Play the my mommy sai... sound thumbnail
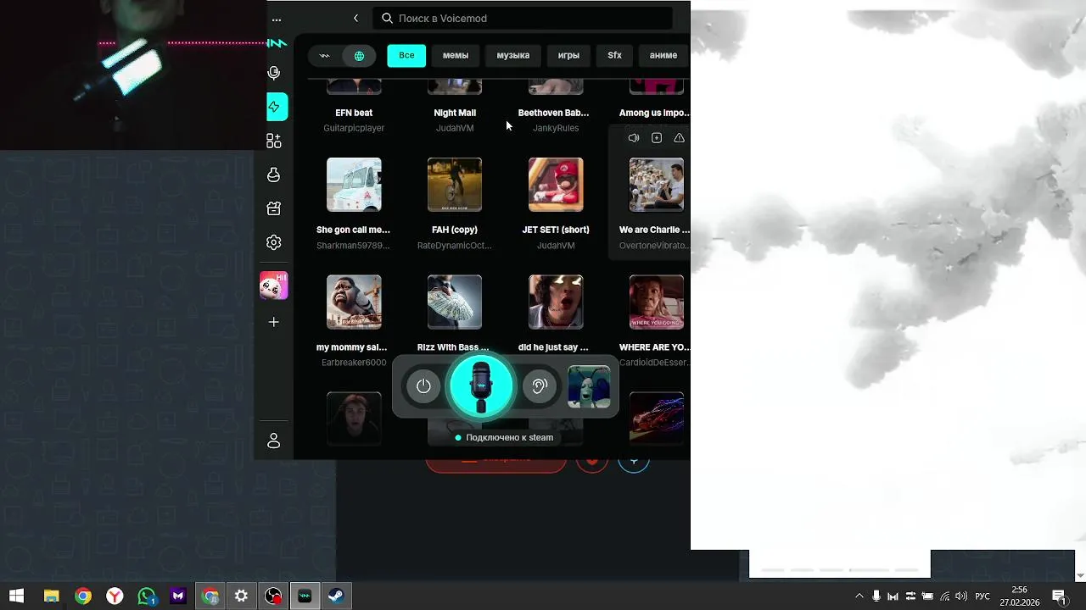The width and height of the screenshot is (1086, 610). point(354,302)
